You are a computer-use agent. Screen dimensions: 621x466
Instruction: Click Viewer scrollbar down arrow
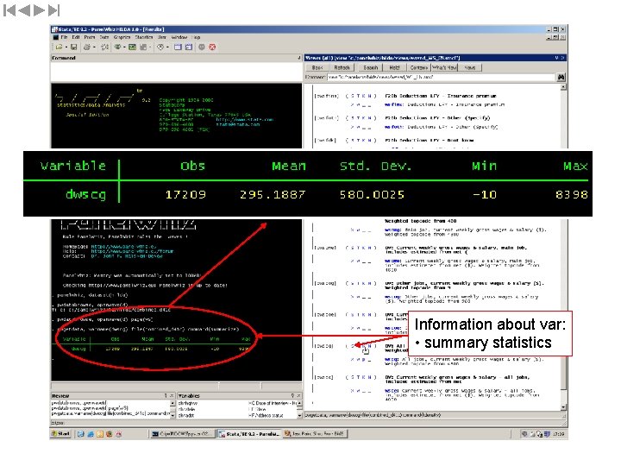[563, 407]
